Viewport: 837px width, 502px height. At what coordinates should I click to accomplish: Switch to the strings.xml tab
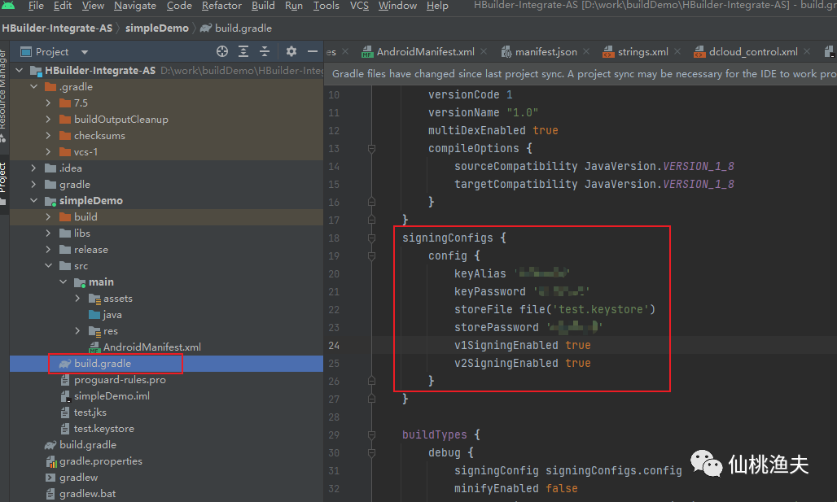click(x=642, y=52)
